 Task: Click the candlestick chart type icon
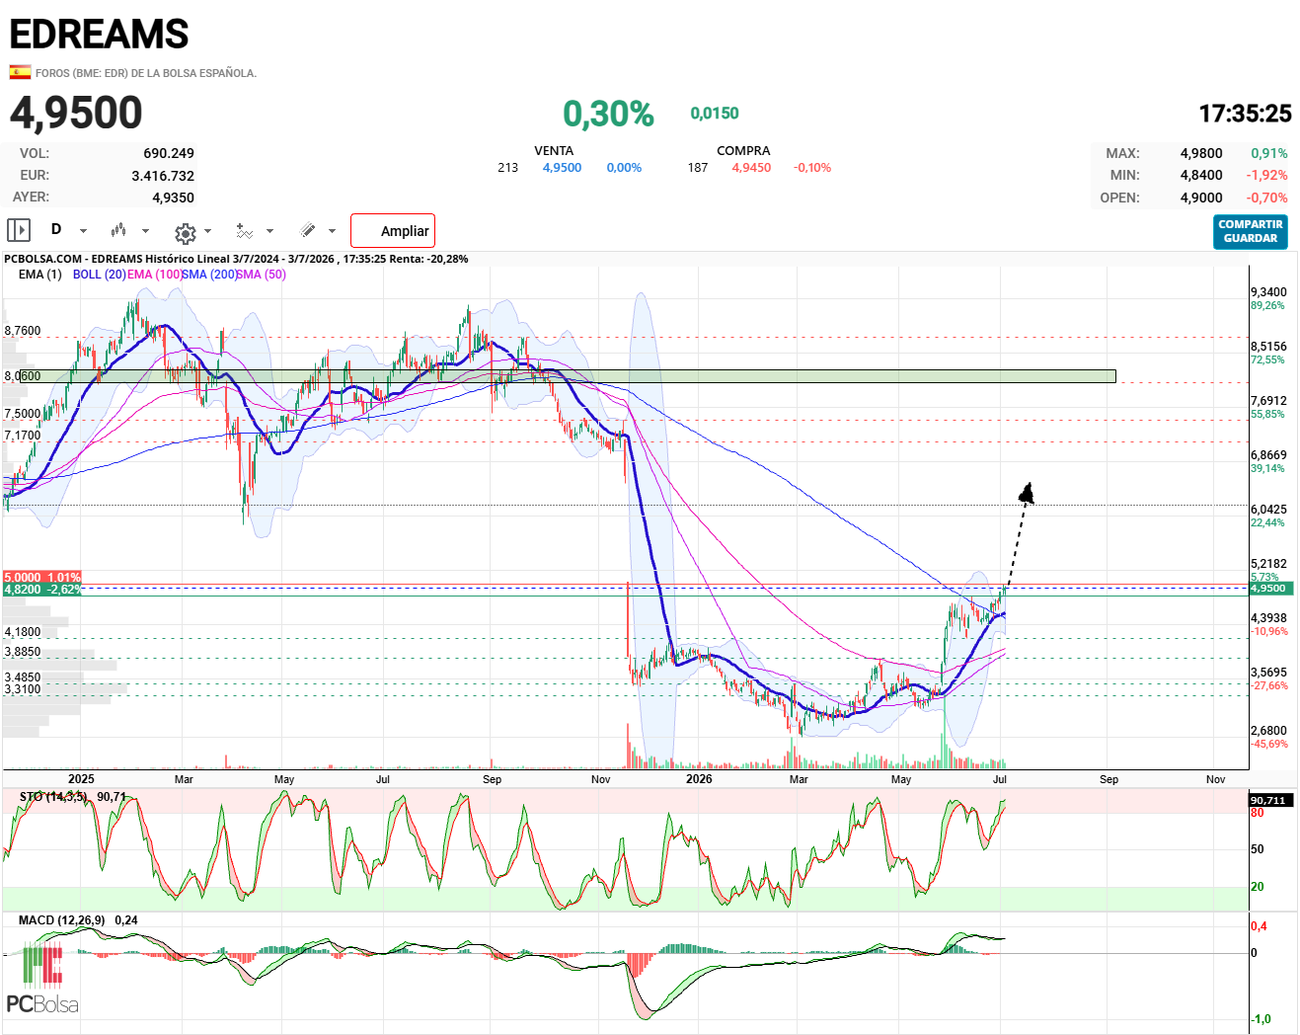pyautogui.click(x=118, y=230)
